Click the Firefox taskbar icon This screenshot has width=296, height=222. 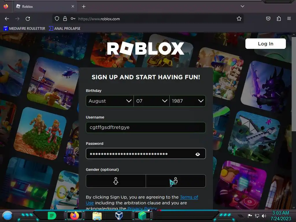click(75, 216)
